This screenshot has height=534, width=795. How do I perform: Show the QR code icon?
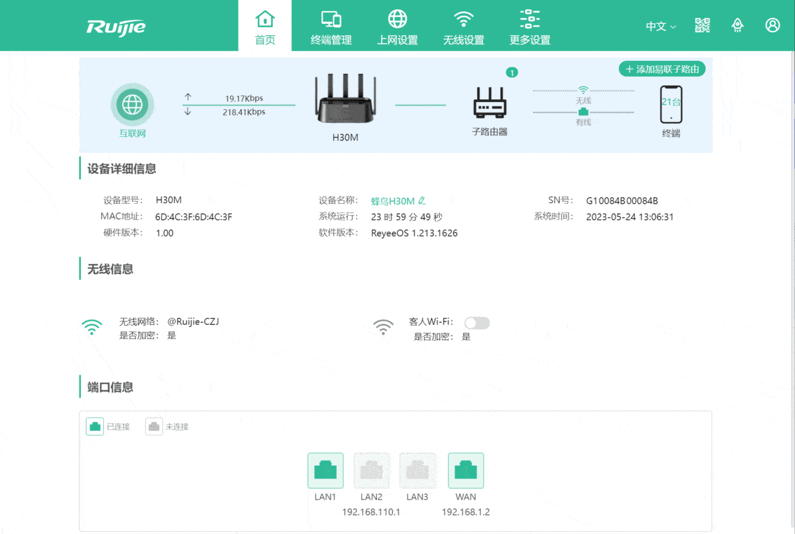coord(702,25)
